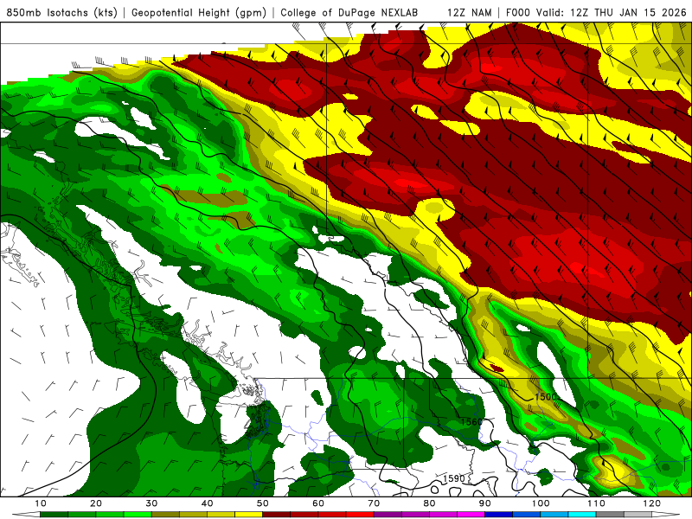Click the color bar label '70'
The height and width of the screenshot is (519, 692).
pos(374,503)
